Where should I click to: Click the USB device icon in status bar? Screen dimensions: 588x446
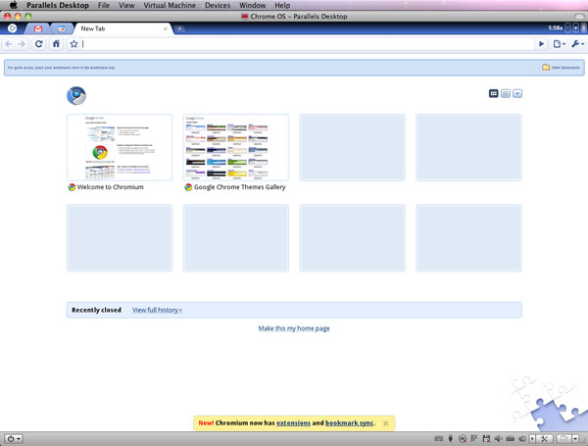point(451,438)
